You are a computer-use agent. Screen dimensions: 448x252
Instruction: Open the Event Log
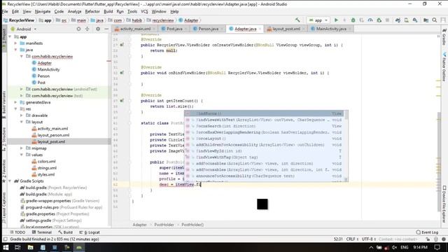pyautogui.click(x=428, y=232)
